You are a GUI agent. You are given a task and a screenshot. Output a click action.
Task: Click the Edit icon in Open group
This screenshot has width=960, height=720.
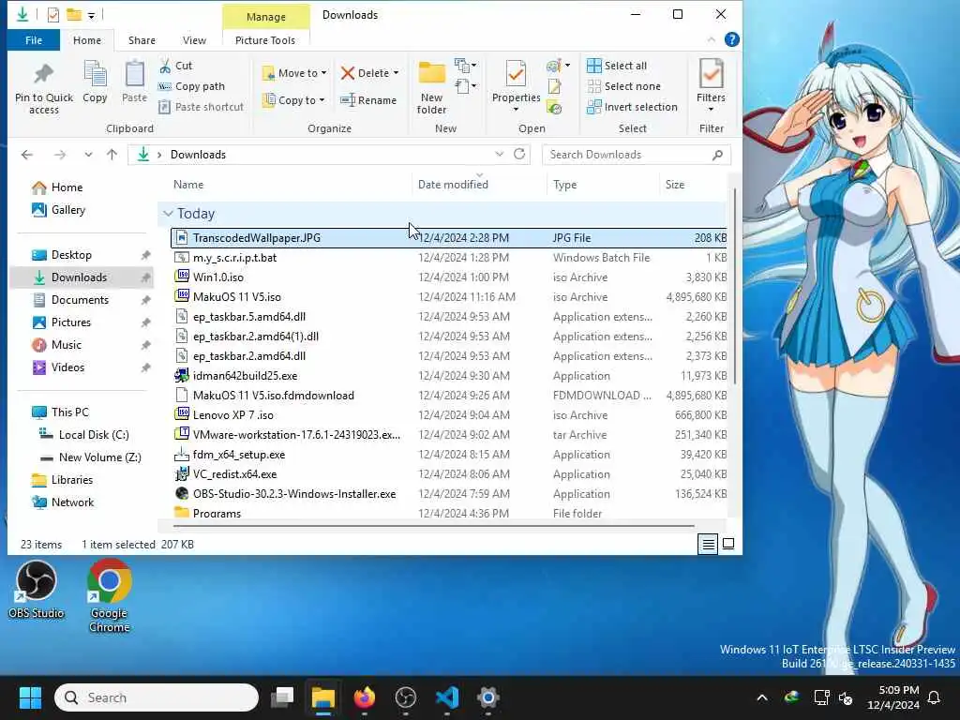555,87
